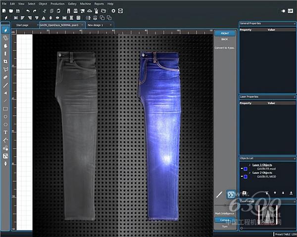Click the Undo arrow icon

coord(28,10)
